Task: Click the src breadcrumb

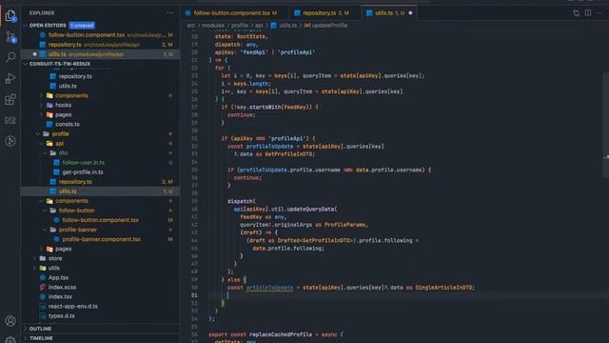Action: pos(191,26)
